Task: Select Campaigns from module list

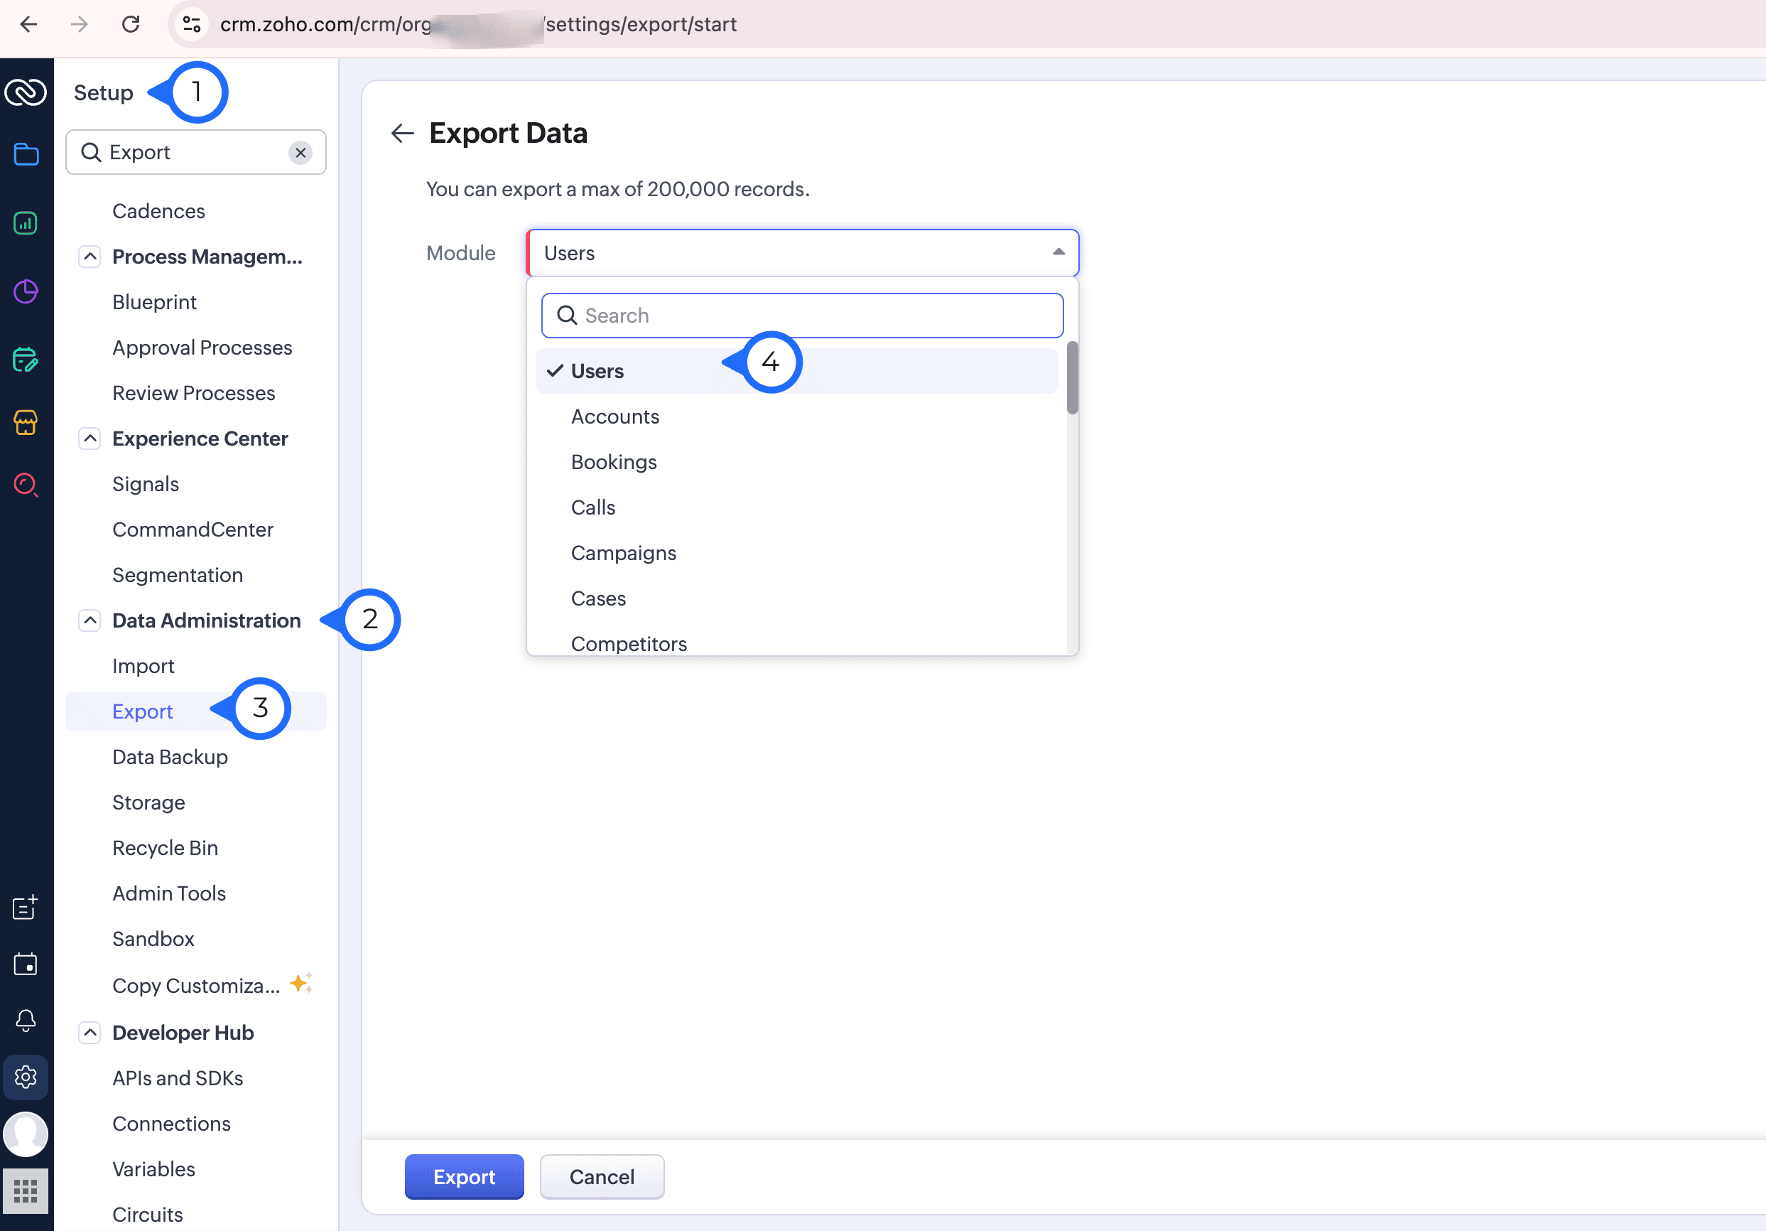Action: point(623,552)
